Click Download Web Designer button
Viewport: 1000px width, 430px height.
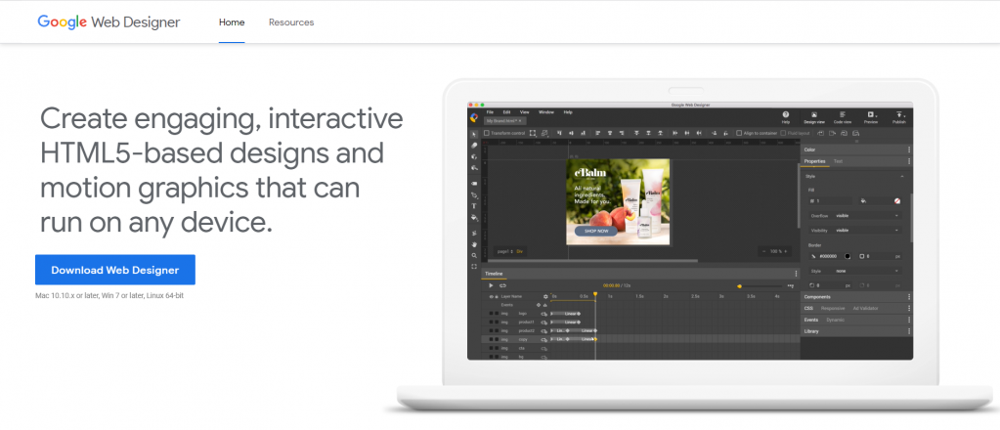click(x=114, y=270)
